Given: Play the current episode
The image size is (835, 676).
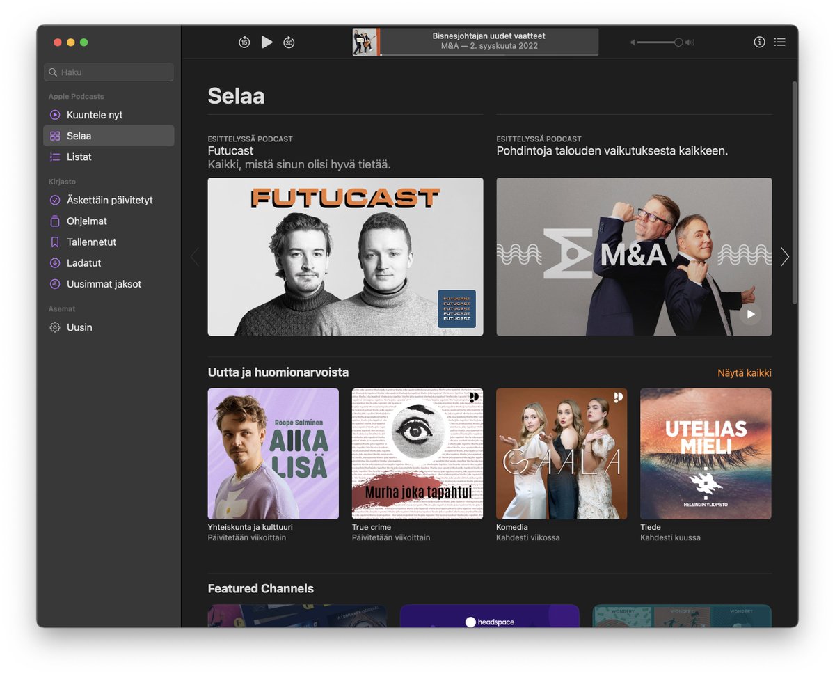Looking at the screenshot, I should click(x=267, y=42).
